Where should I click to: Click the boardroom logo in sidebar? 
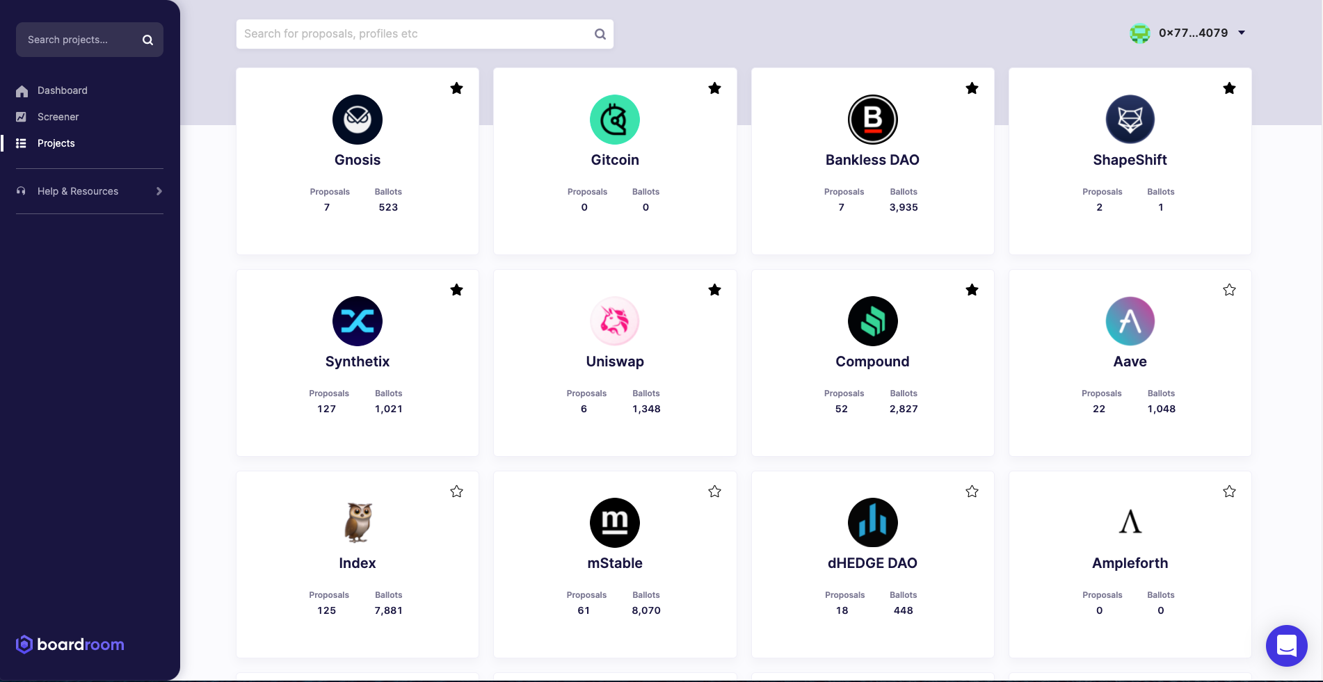(70, 644)
